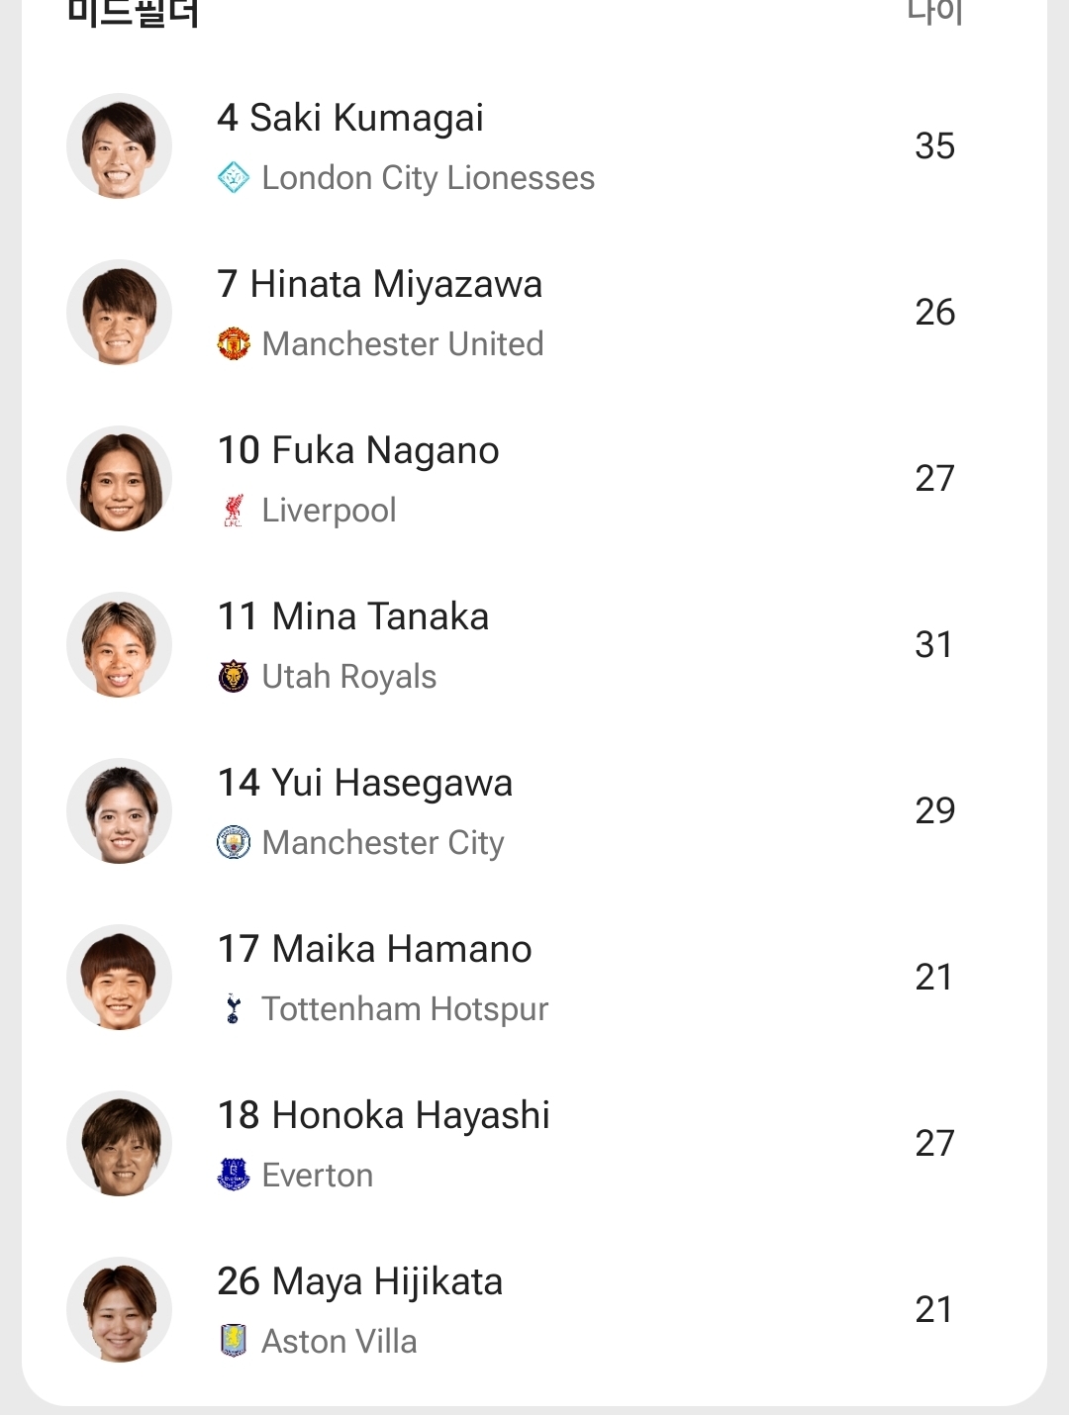
Task: Click the Tottenham Hotspur crest icon
Action: (x=234, y=1009)
